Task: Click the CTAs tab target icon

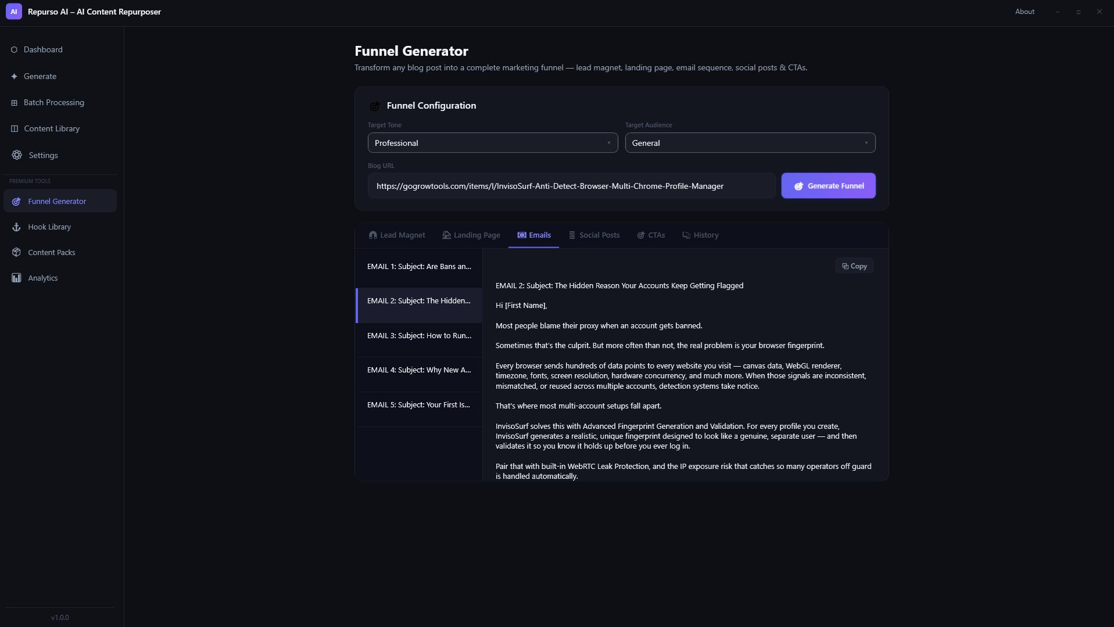Action: tap(641, 235)
